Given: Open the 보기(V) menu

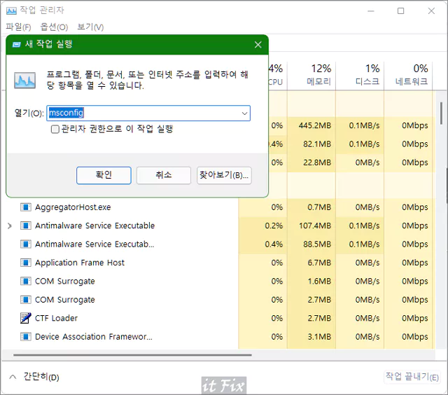Looking at the screenshot, I should click(x=90, y=27).
